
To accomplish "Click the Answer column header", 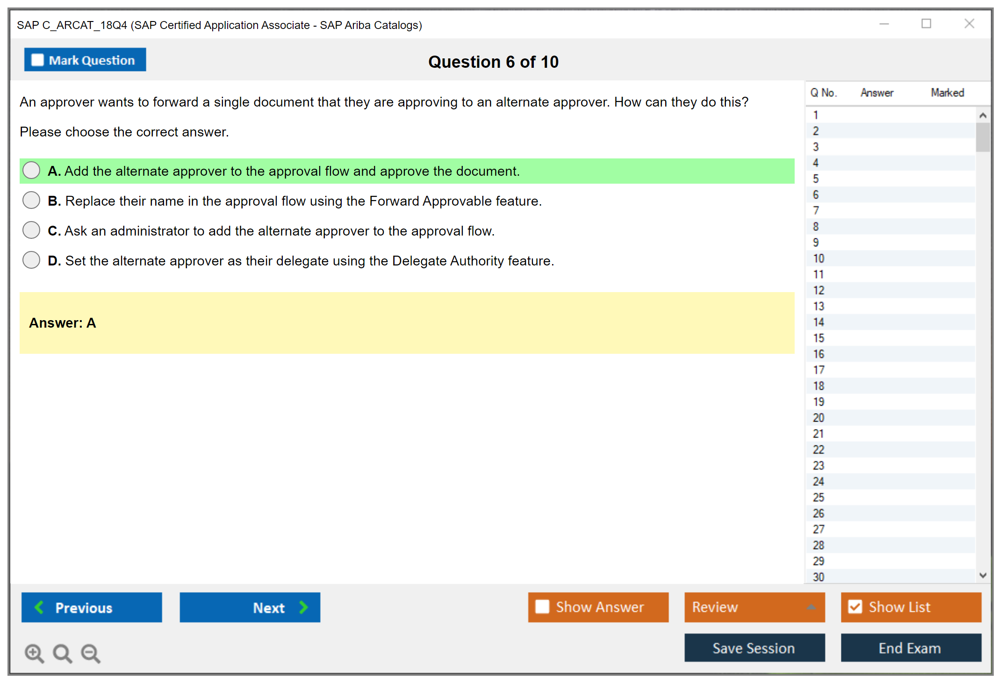I will (877, 93).
